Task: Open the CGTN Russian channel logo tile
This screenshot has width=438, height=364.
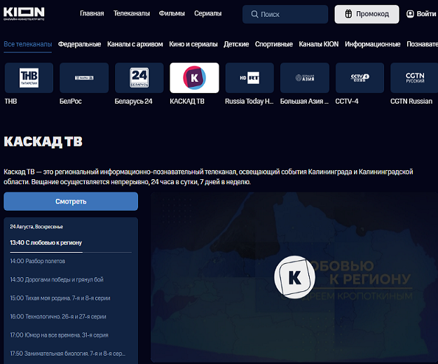Action: coord(414,78)
